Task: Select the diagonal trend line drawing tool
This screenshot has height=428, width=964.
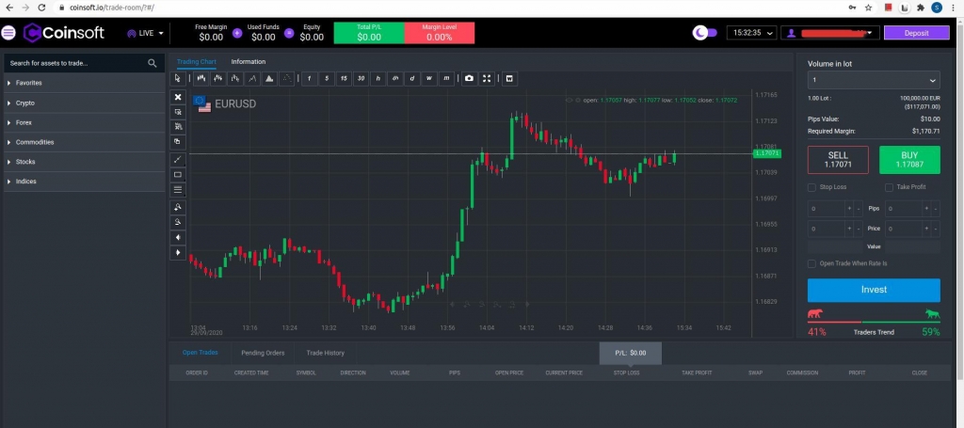Action: [178, 160]
